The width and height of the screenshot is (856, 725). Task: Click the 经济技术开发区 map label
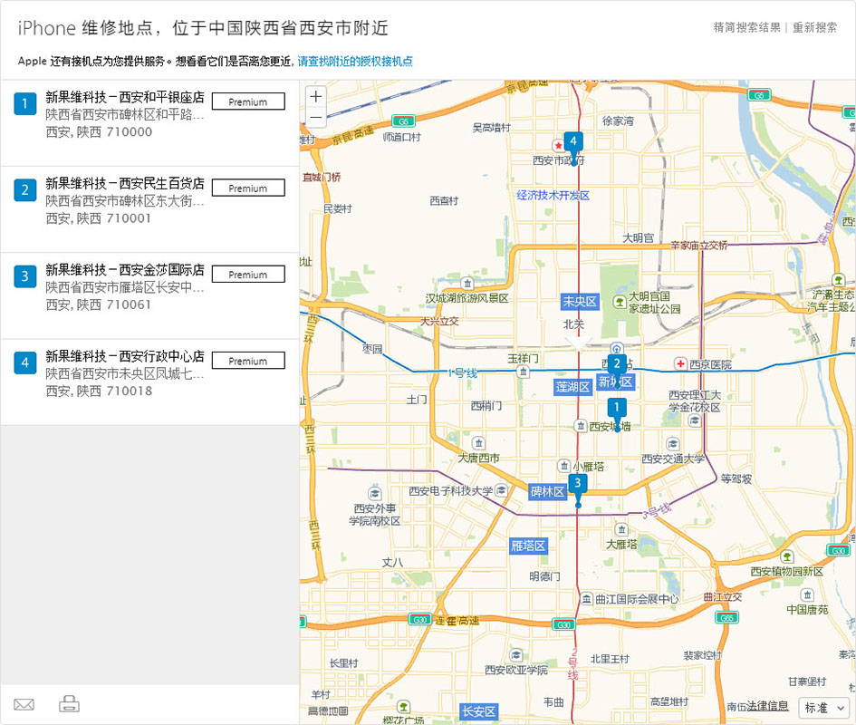click(x=553, y=195)
